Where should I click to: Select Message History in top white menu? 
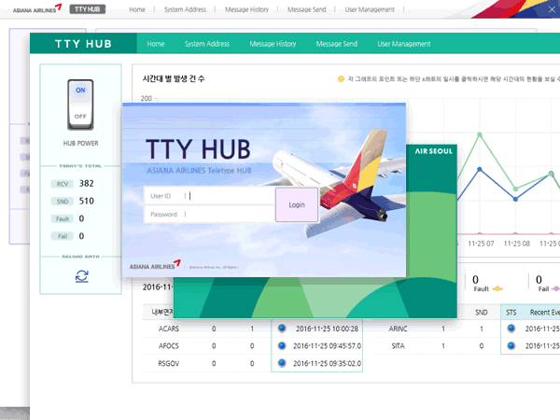246,9
